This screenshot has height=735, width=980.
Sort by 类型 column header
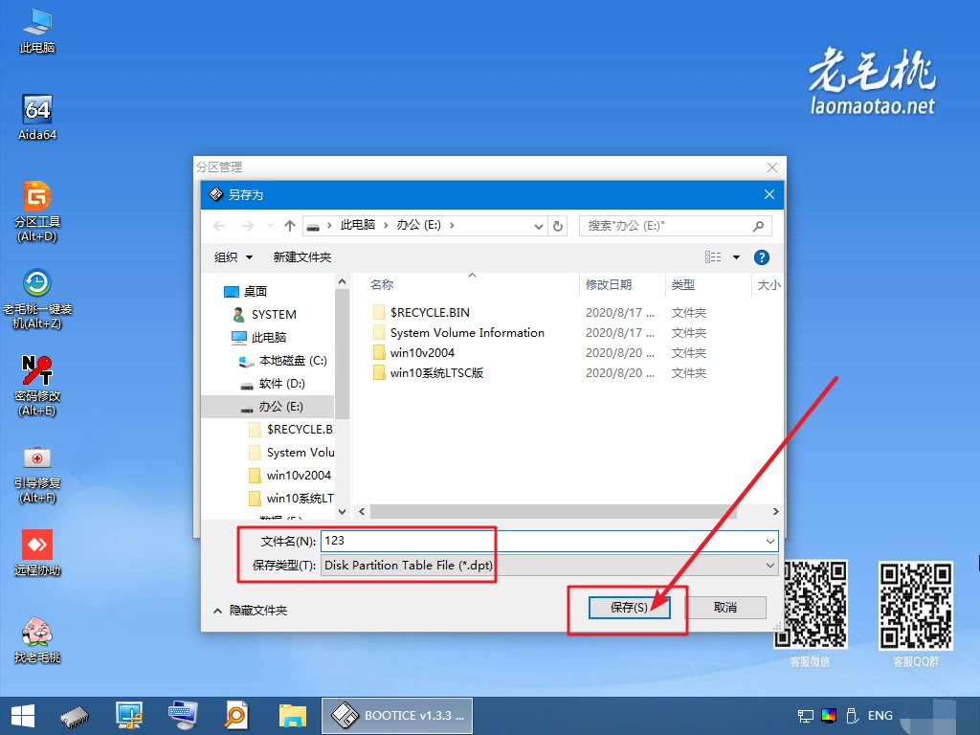click(682, 285)
